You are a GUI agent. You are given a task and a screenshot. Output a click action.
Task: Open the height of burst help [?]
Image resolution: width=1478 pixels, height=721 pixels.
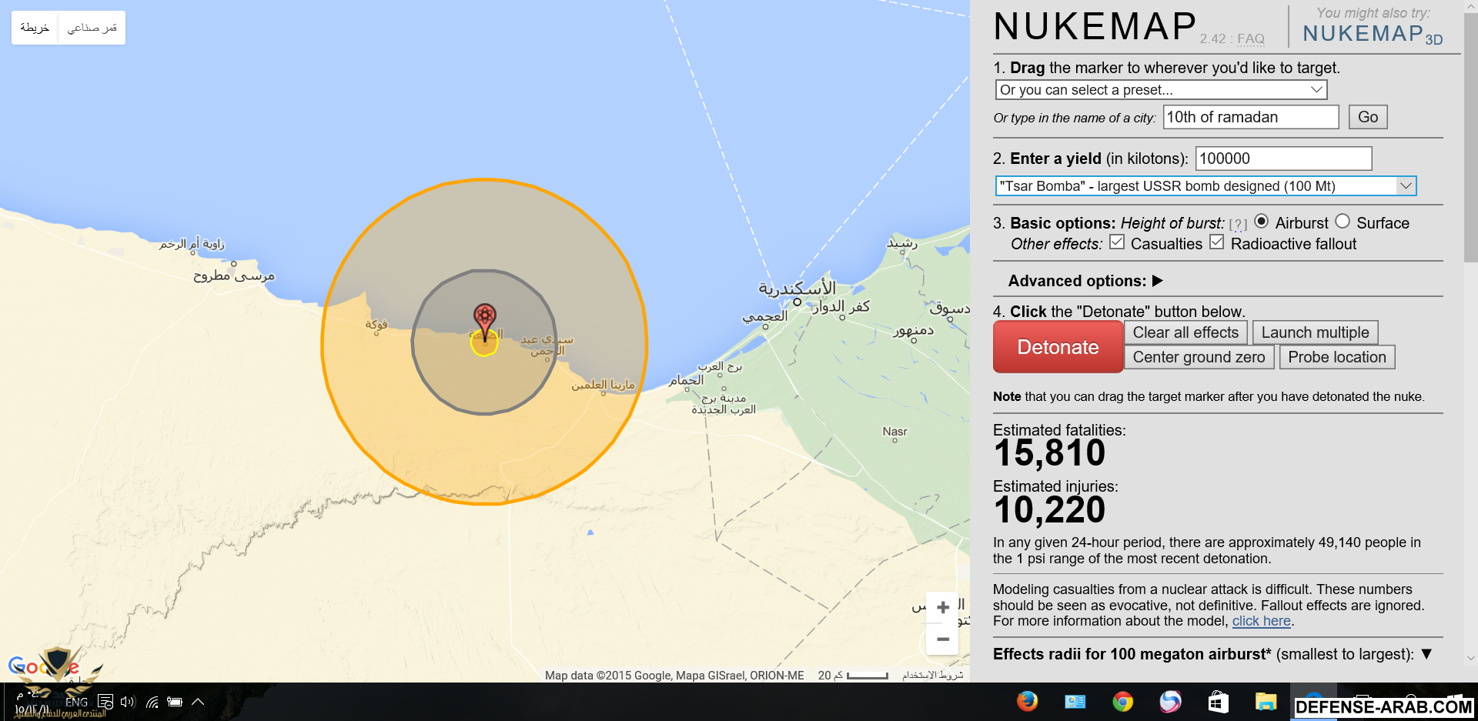[1238, 225]
